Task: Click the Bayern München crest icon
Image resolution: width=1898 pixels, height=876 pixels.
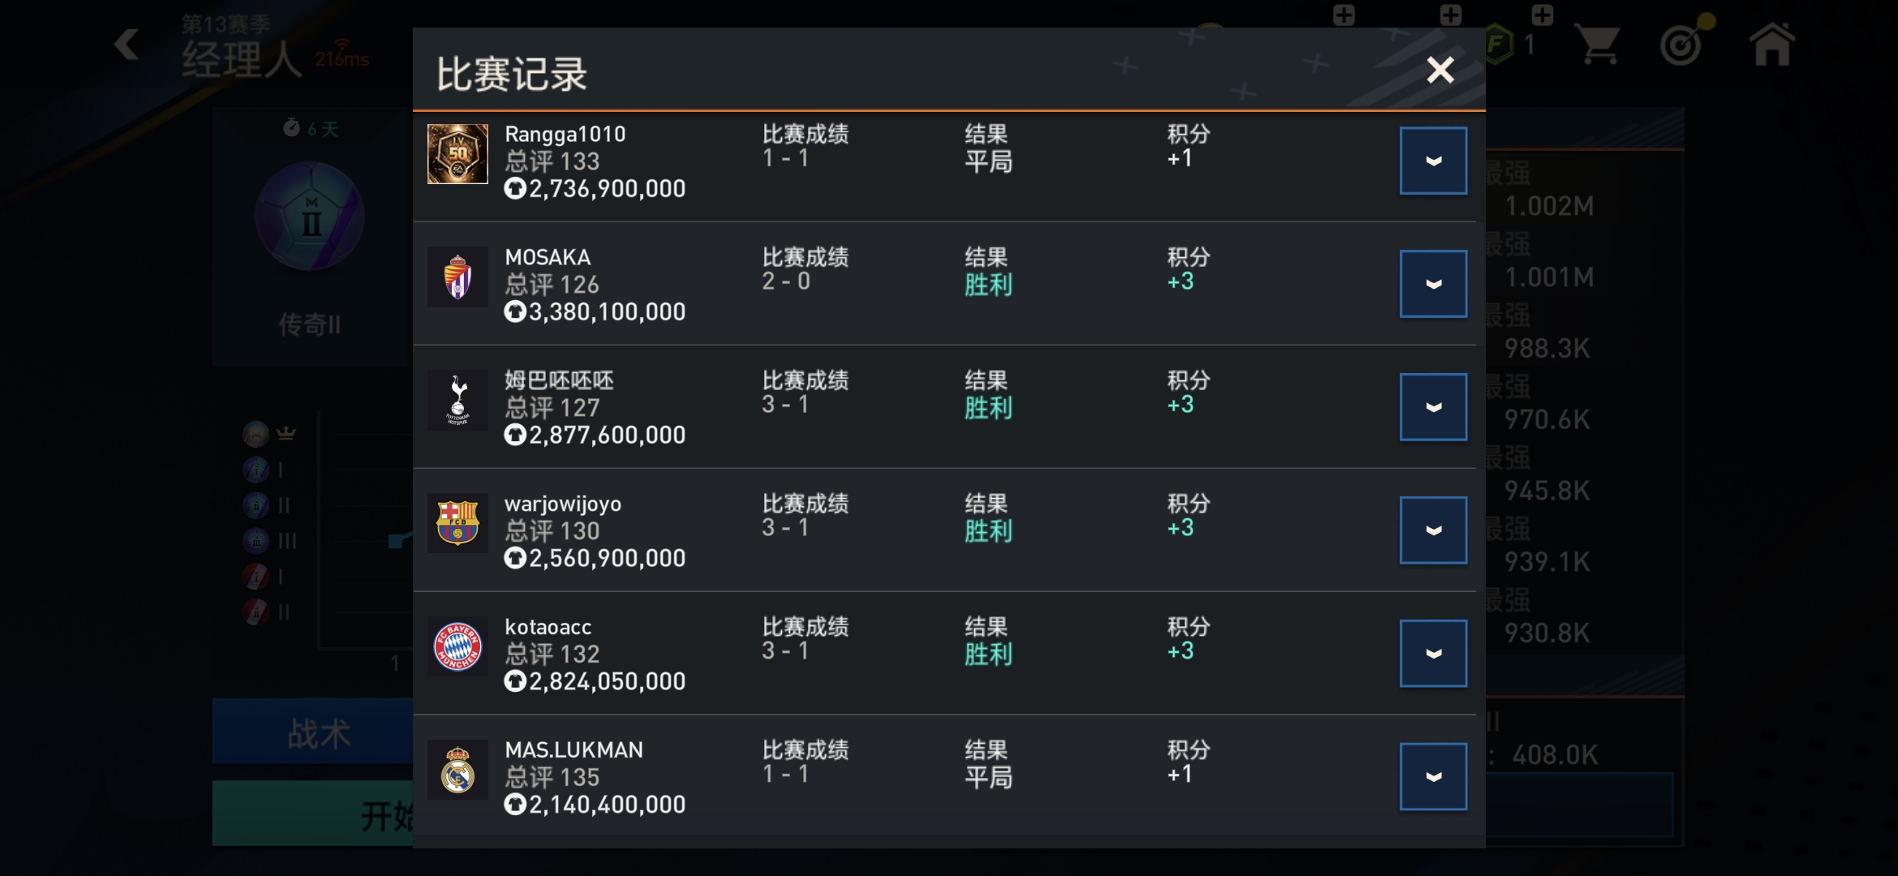Action: pos(457,646)
